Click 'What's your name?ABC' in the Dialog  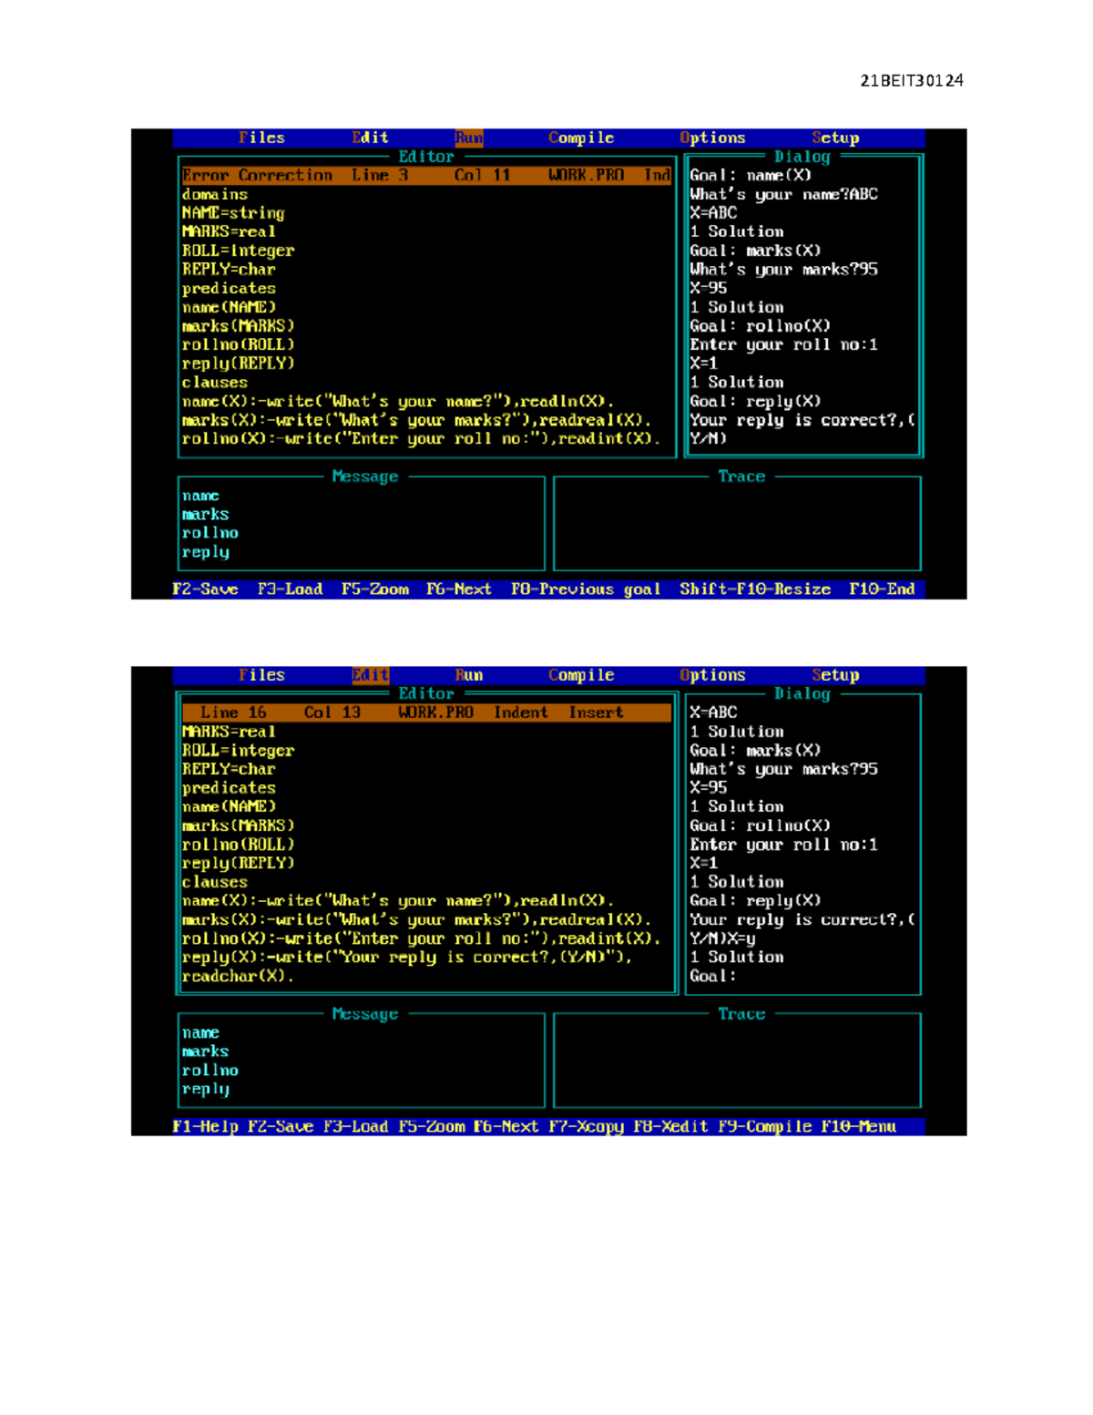click(783, 194)
